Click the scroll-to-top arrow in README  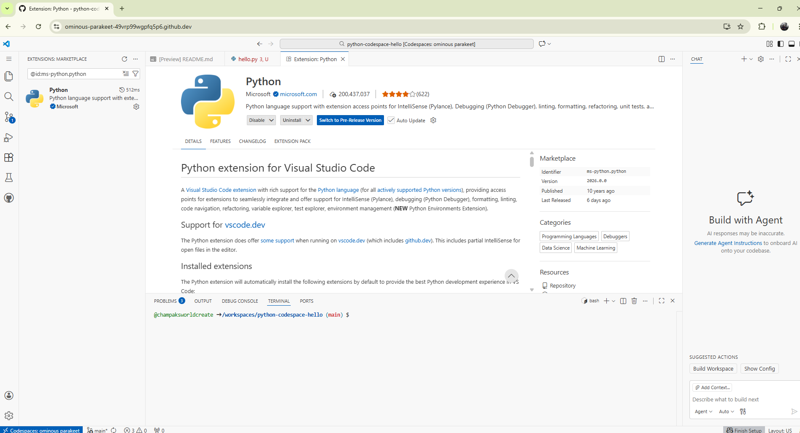click(511, 276)
